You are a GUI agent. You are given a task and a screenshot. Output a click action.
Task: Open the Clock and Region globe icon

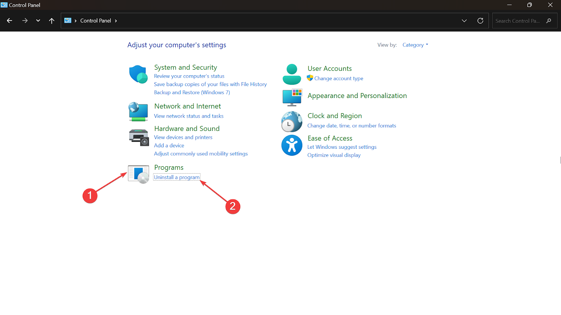point(292,121)
